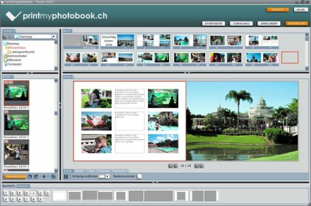The height and width of the screenshot is (206, 311).
Task: Open the HILFE help button
Action: pos(301,10)
